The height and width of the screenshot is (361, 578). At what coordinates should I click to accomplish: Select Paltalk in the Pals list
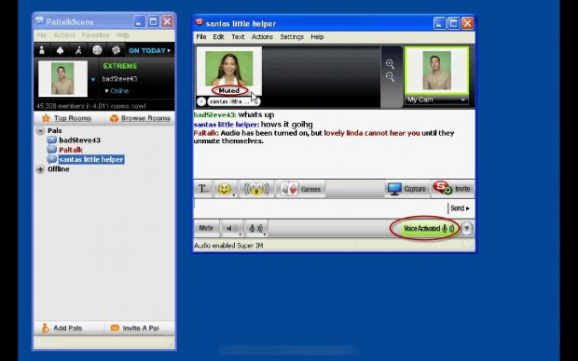(x=71, y=150)
